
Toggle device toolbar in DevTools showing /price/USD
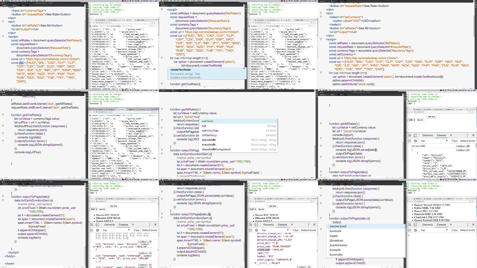tap(415, 135)
